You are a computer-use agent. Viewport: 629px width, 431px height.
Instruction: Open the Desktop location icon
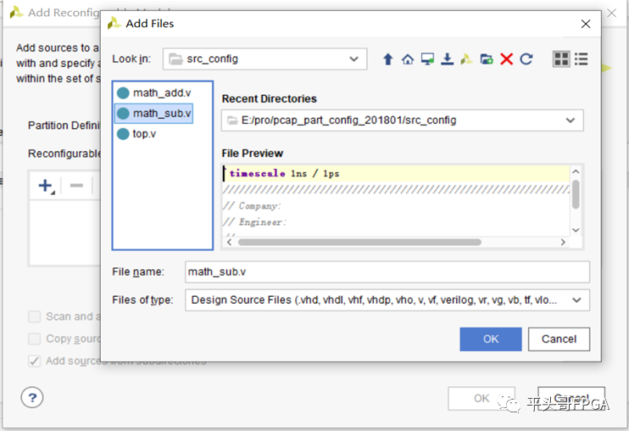(427, 59)
